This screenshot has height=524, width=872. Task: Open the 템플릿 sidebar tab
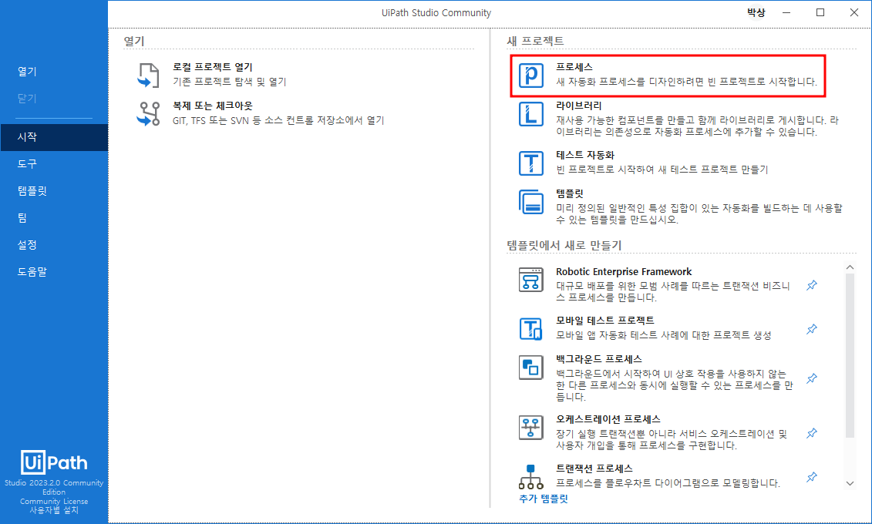[x=54, y=190]
